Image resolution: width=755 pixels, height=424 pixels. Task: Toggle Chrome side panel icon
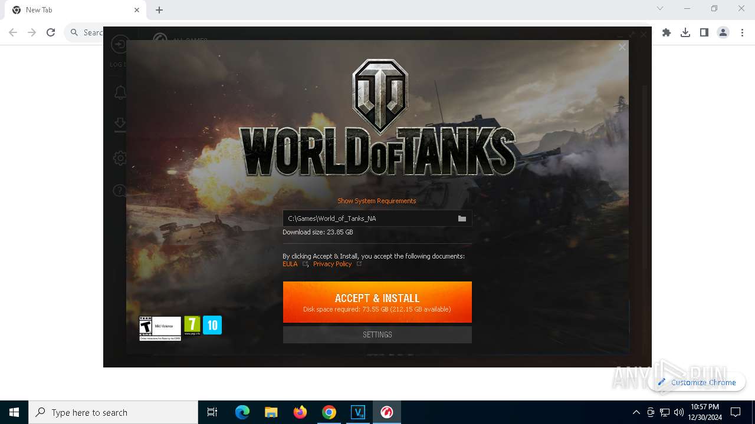704,32
